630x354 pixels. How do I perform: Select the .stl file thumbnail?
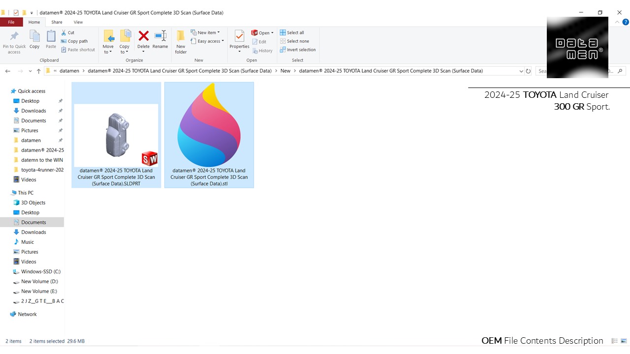click(209, 135)
